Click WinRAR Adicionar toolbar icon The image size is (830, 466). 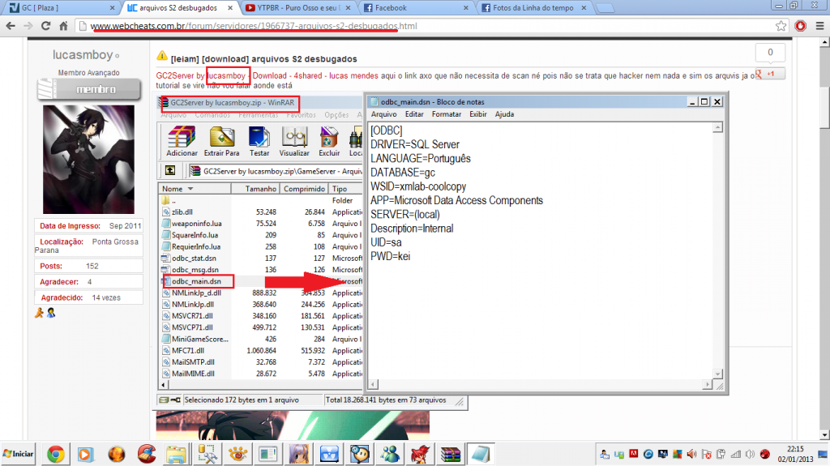click(182, 141)
